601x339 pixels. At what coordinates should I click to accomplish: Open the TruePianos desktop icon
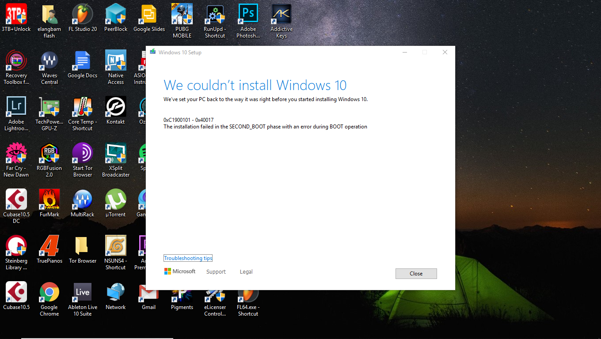tap(49, 250)
